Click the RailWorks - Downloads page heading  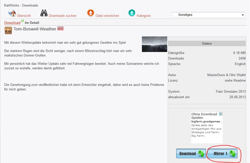click(21, 5)
